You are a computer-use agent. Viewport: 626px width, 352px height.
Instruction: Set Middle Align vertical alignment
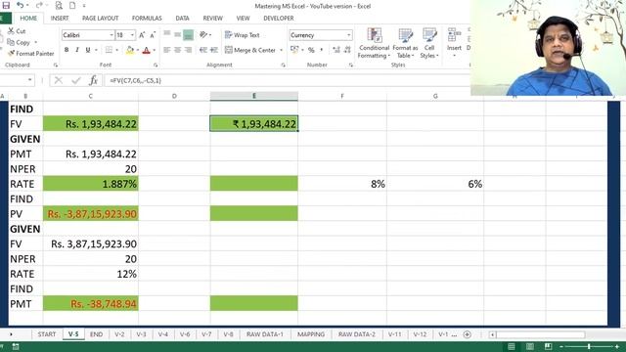tap(178, 35)
